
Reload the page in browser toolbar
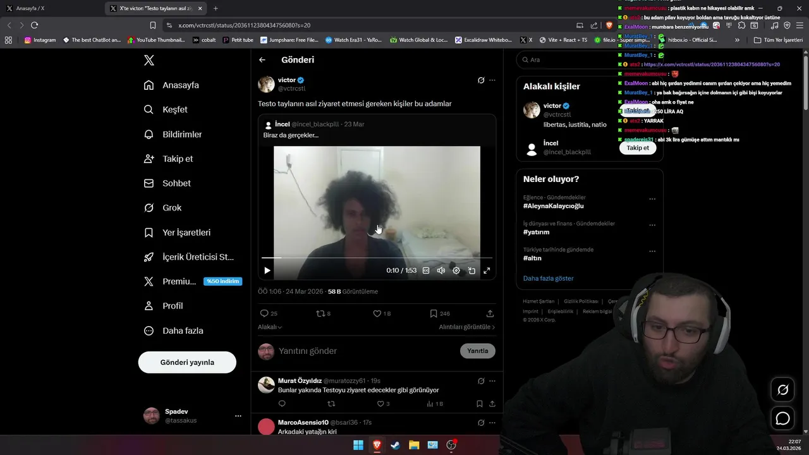click(x=34, y=25)
